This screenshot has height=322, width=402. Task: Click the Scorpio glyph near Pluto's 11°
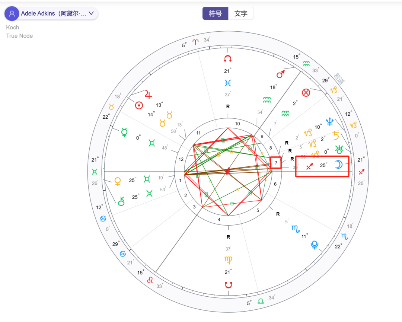click(x=296, y=229)
